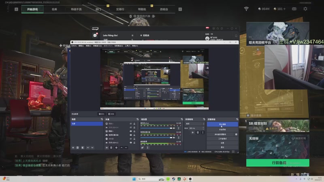The image size is (324, 182).
Task: Open the 编辑(E) menu in OBS
Action: coord(81,46)
